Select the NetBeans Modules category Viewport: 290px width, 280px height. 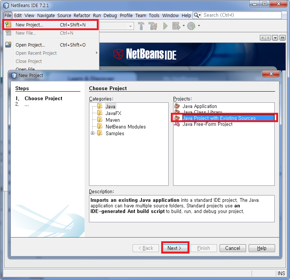[x=125, y=127]
